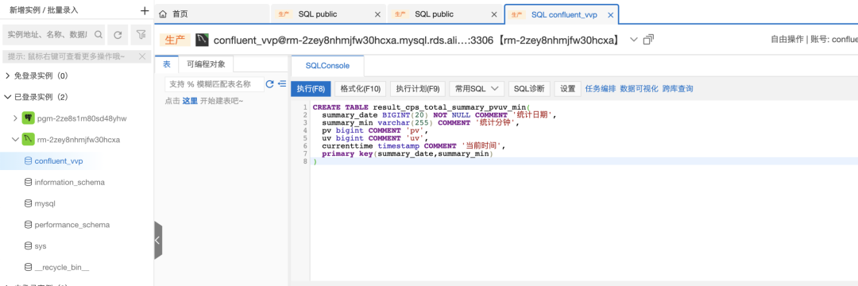
Task: Open the instance filter funnel
Action: (141, 34)
